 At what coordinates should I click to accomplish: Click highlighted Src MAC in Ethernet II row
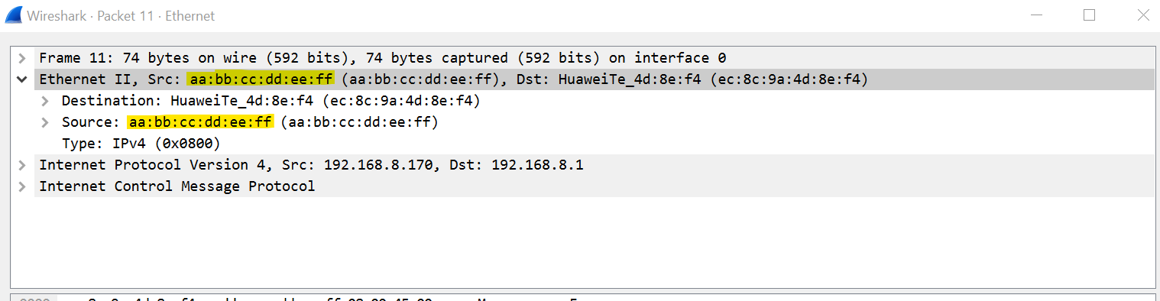(261, 79)
